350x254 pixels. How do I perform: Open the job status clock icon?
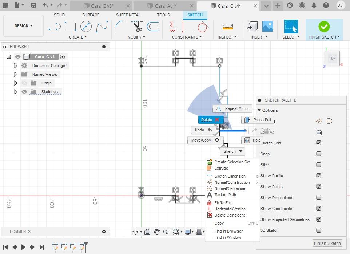tap(302, 5)
